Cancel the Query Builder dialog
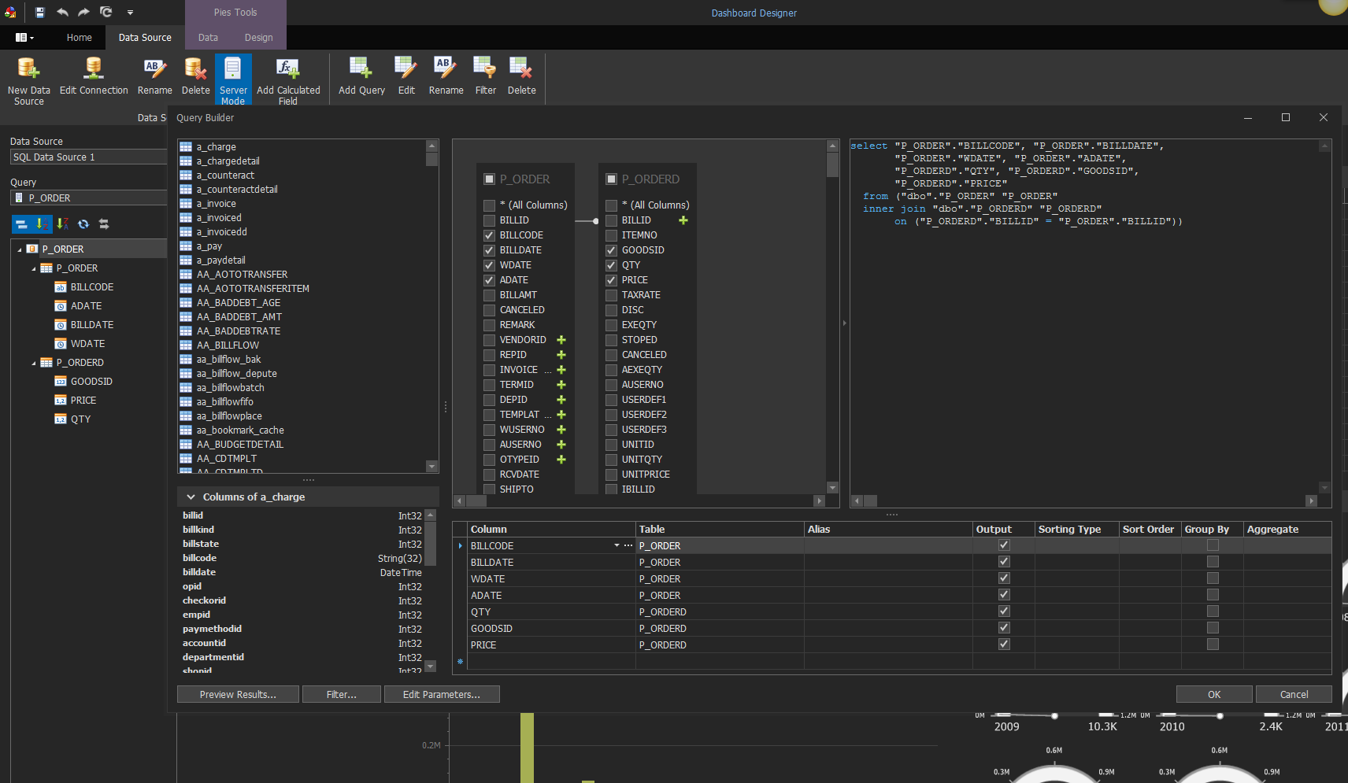This screenshot has height=783, width=1348. (1294, 694)
